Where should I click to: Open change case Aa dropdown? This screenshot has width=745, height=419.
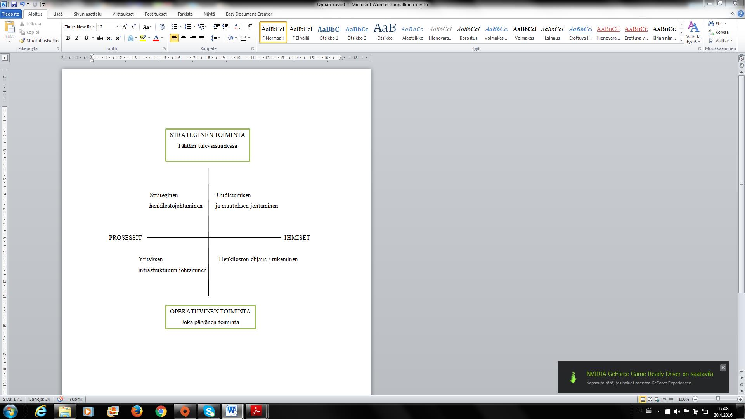click(147, 27)
